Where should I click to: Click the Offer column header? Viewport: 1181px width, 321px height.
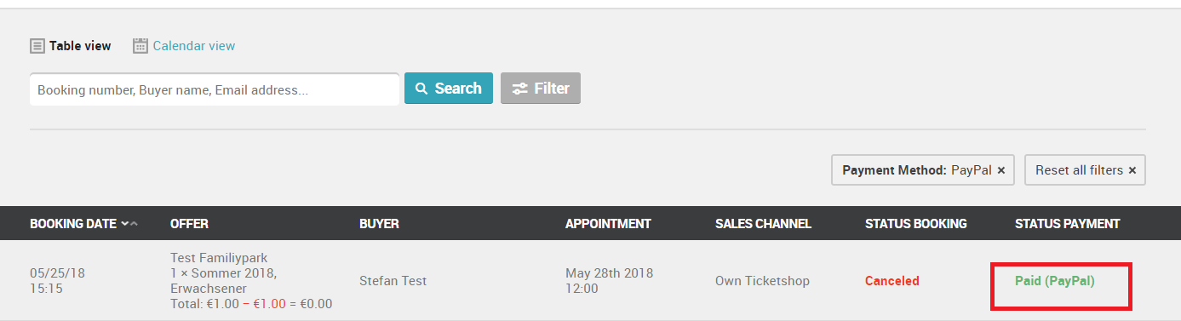point(189,224)
